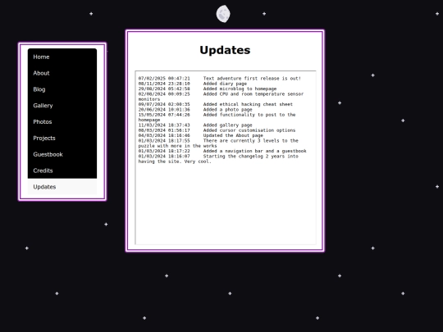Open the Guestbook page
This screenshot has width=443, height=332.
62,154
